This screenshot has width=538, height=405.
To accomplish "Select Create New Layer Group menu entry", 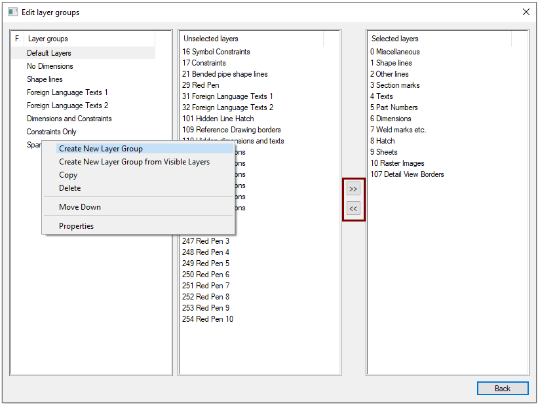I will point(101,149).
